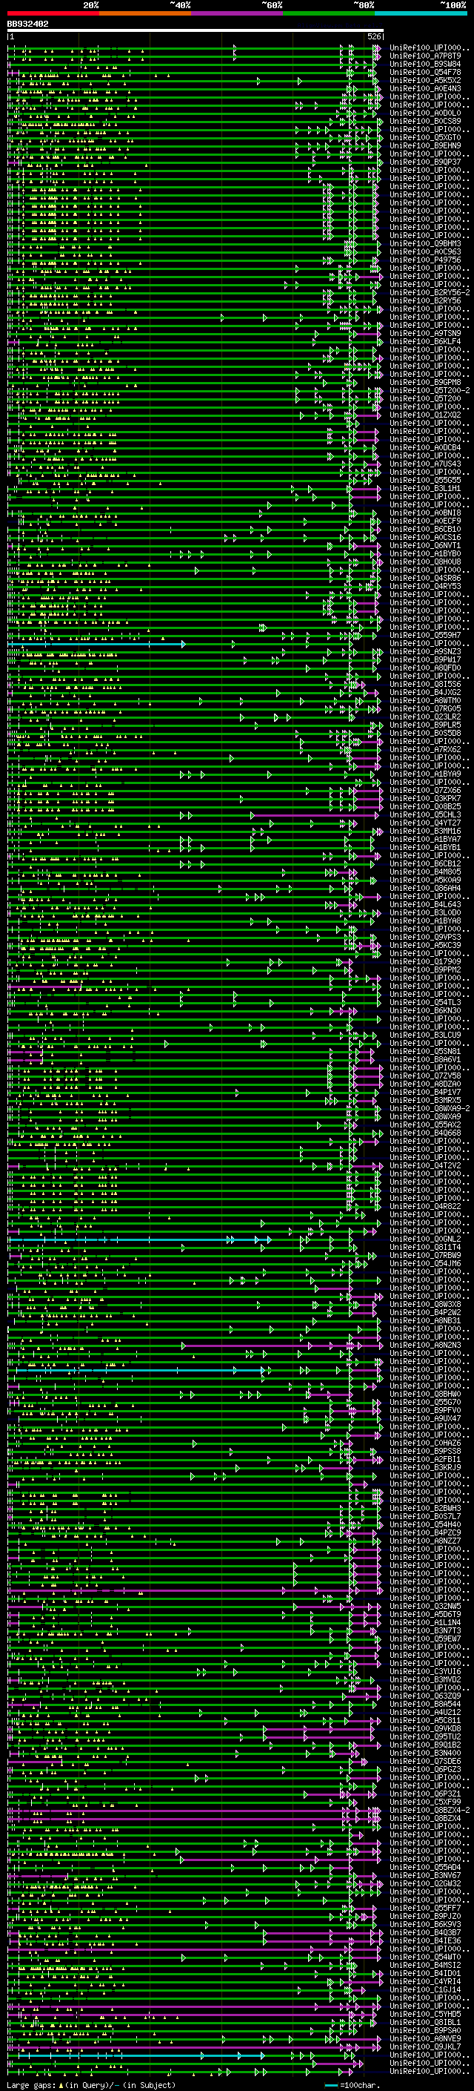The width and height of the screenshot is (474, 2091).
Task: Select hit label UniRef100_Q8I5S6
Action: tap(425, 685)
